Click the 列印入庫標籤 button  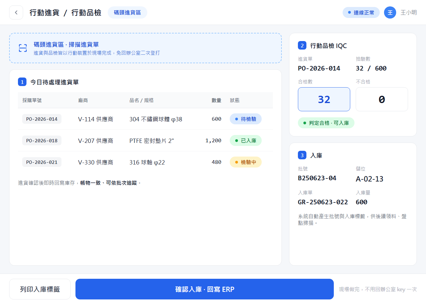pyautogui.click(x=40, y=289)
